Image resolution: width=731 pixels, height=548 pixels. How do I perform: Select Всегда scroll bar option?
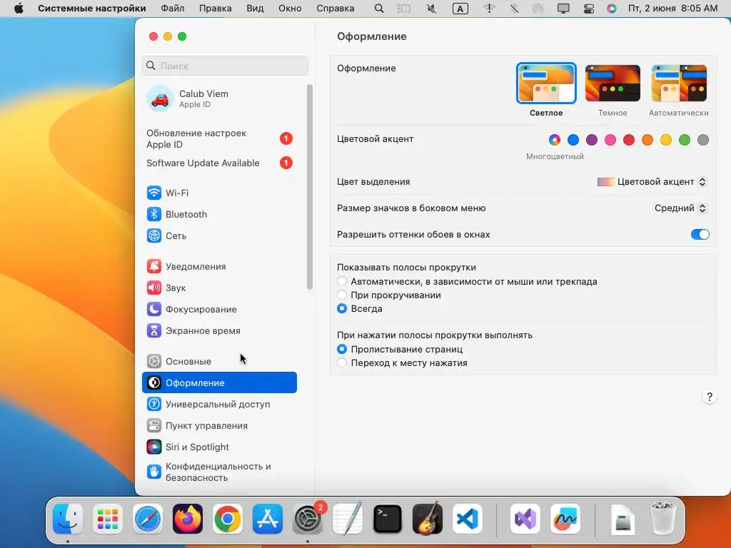coord(342,308)
